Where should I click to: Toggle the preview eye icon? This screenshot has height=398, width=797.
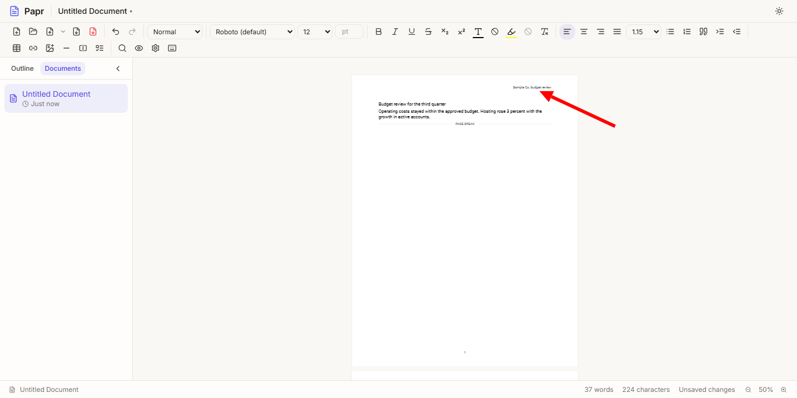point(139,48)
